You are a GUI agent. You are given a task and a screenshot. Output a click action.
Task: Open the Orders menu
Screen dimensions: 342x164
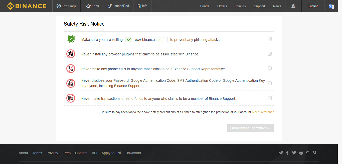pos(222,6)
